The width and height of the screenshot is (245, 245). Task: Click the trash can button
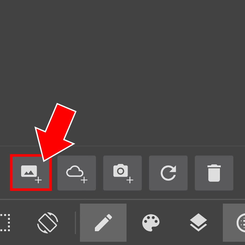pyautogui.click(x=214, y=173)
